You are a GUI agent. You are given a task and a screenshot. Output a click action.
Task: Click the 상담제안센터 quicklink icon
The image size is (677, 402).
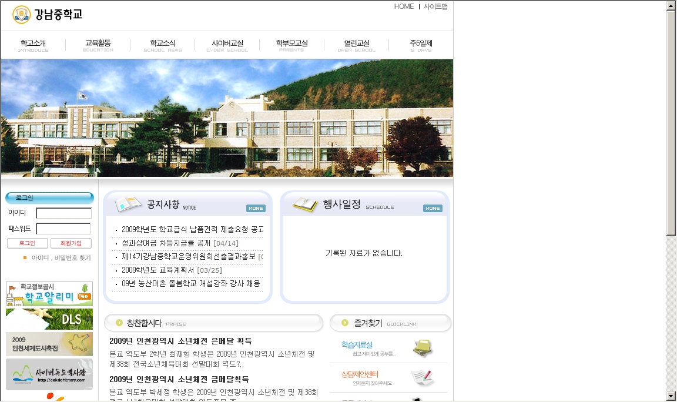(423, 377)
